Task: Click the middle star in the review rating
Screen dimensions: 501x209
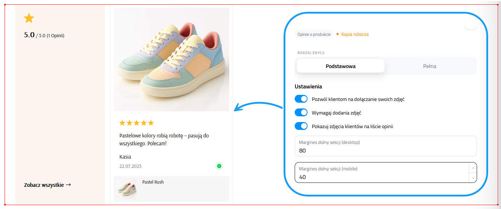Action: [136, 122]
